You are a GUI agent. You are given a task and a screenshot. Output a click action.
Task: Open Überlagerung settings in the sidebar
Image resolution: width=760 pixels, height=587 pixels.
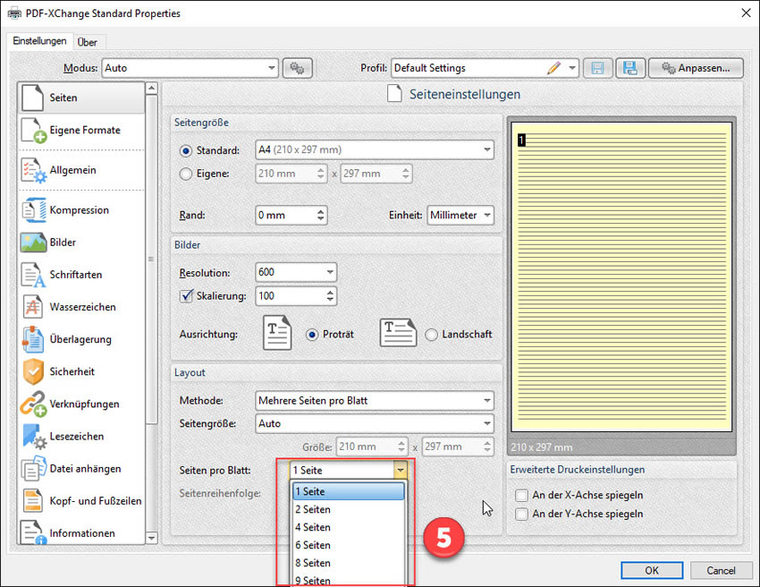81,339
